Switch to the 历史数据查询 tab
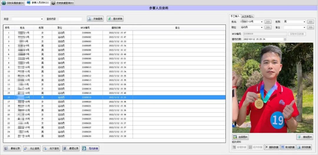The width and height of the screenshot is (318, 155). click(63, 3)
